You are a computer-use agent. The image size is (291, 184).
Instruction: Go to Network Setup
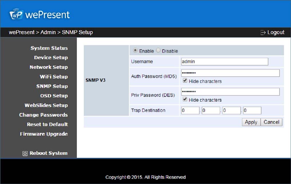tap(49, 67)
